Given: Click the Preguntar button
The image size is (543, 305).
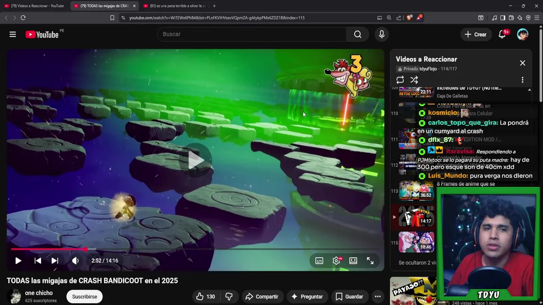Looking at the screenshot, I should pyautogui.click(x=307, y=297).
